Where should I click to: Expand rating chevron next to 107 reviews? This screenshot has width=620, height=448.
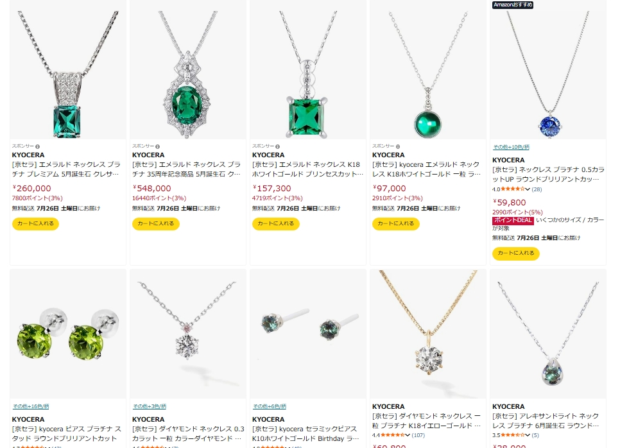tap(408, 435)
